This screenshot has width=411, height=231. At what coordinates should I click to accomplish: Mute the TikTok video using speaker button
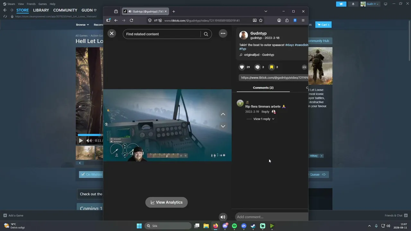click(x=223, y=217)
